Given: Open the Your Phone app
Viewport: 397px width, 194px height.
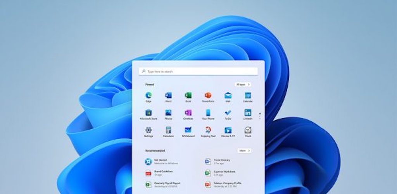Looking at the screenshot, I should coord(208,113).
